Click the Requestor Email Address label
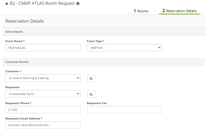This screenshot has width=205, height=134. click(x=24, y=118)
